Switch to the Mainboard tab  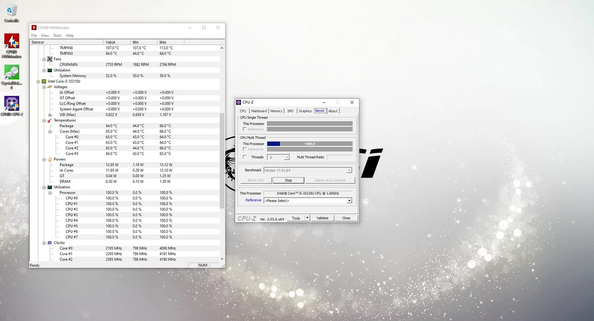(259, 111)
